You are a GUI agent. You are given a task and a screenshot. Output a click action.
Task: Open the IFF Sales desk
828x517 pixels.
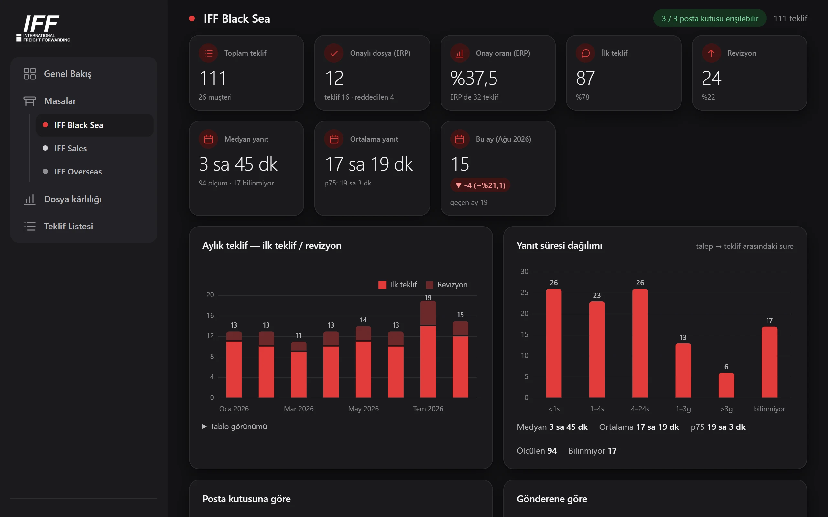(94, 148)
